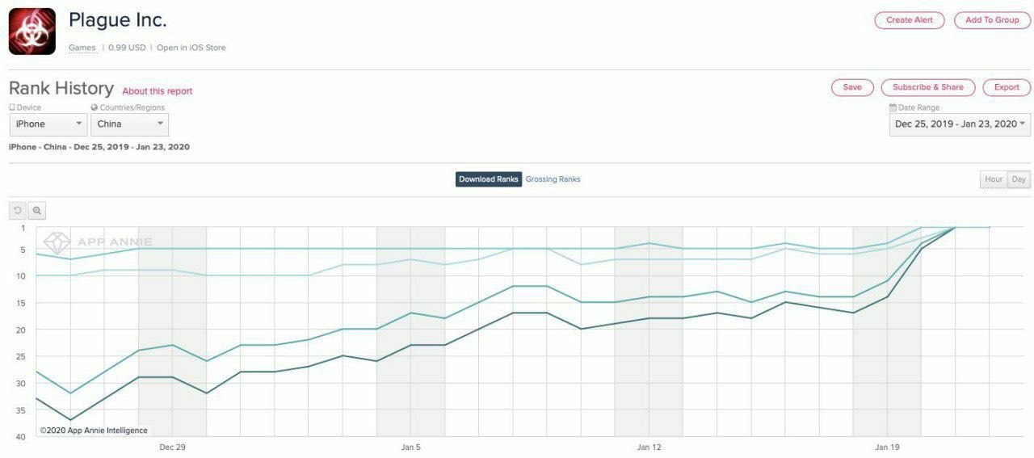
Task: Click the Plague Inc. app icon
Action: click(x=32, y=32)
